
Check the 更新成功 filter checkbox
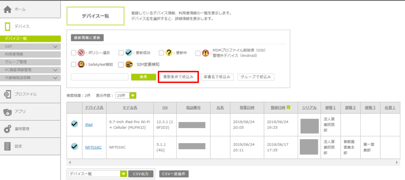click(x=121, y=53)
